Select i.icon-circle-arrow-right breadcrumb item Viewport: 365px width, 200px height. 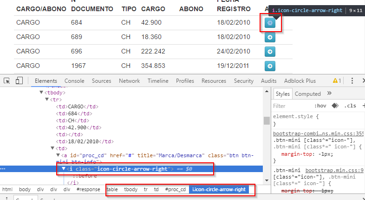click(x=219, y=189)
